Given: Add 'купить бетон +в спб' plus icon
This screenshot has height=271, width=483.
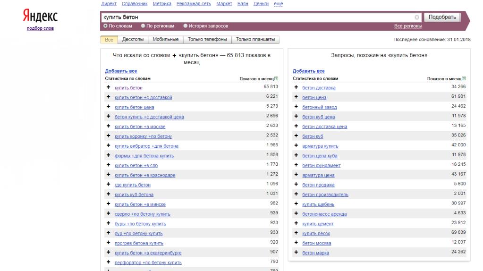Looking at the screenshot, I should tap(109, 165).
